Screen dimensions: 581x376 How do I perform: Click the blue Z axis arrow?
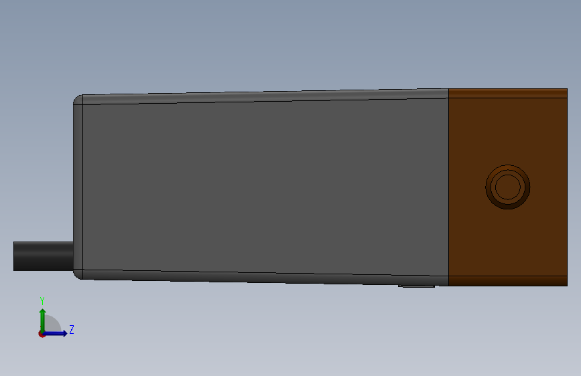56,333
